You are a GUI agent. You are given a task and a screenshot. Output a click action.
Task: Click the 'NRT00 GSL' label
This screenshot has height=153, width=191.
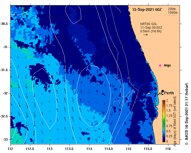tap(149, 24)
